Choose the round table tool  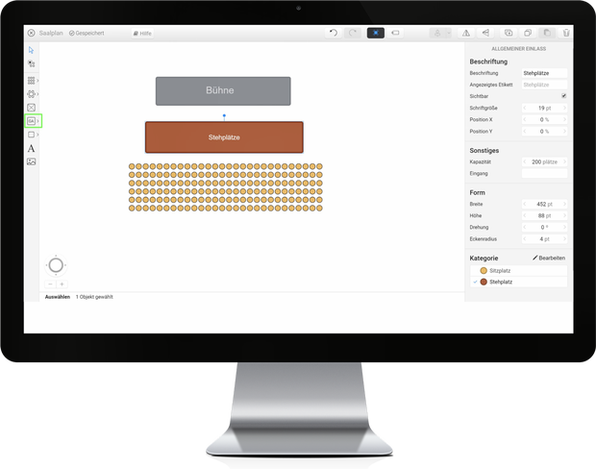[x=31, y=94]
